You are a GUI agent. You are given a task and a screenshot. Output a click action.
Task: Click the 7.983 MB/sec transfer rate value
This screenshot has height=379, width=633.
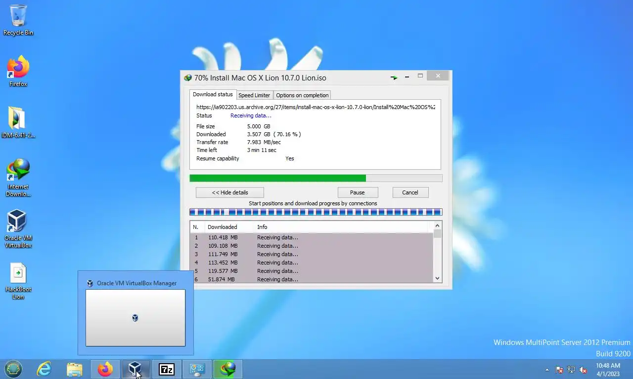pyautogui.click(x=264, y=142)
